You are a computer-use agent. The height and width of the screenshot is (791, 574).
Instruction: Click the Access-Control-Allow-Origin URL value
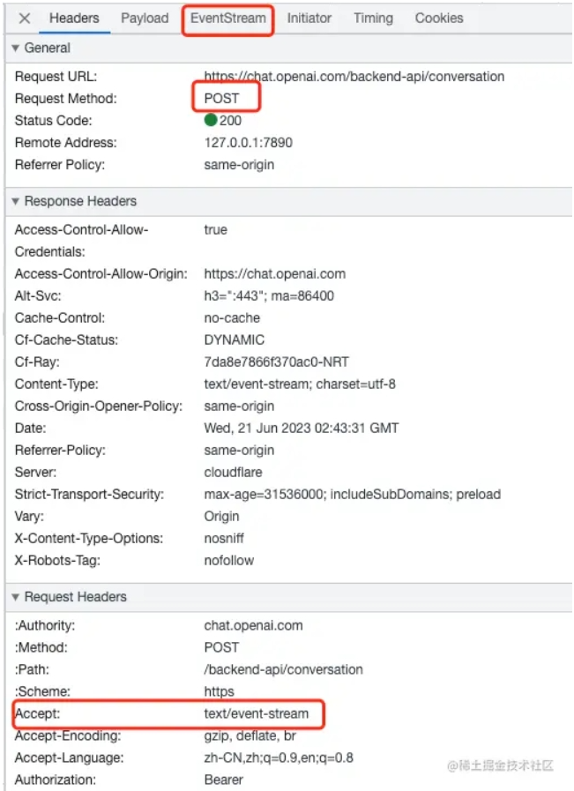274,274
